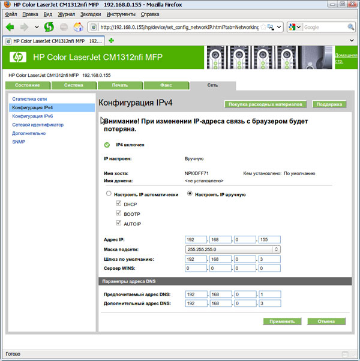
Task: Open Конфигурация IPv6 in sidebar
Action: pyautogui.click(x=32, y=116)
